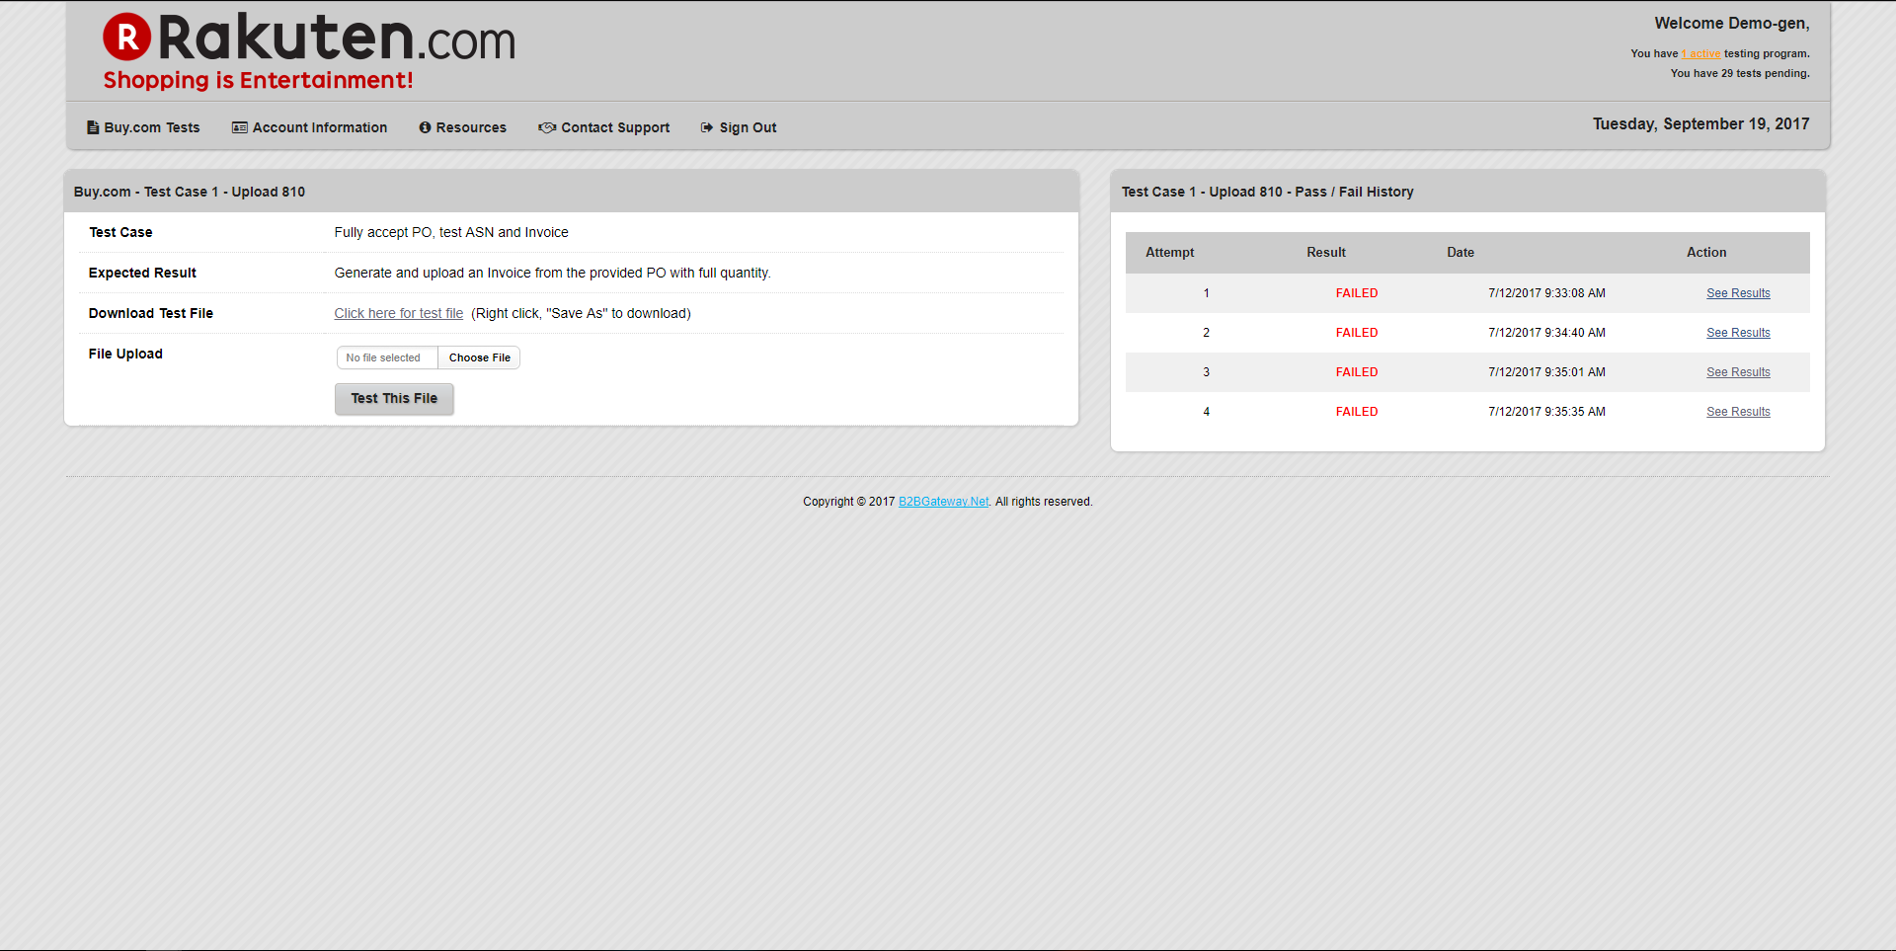Click 'Buy.com - Test Case 1 - Upload 810' heading
1896x951 pixels.
pos(190,192)
